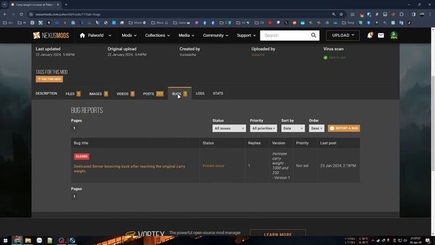
Task: Open the Chrome side panel icon
Action: point(413,14)
